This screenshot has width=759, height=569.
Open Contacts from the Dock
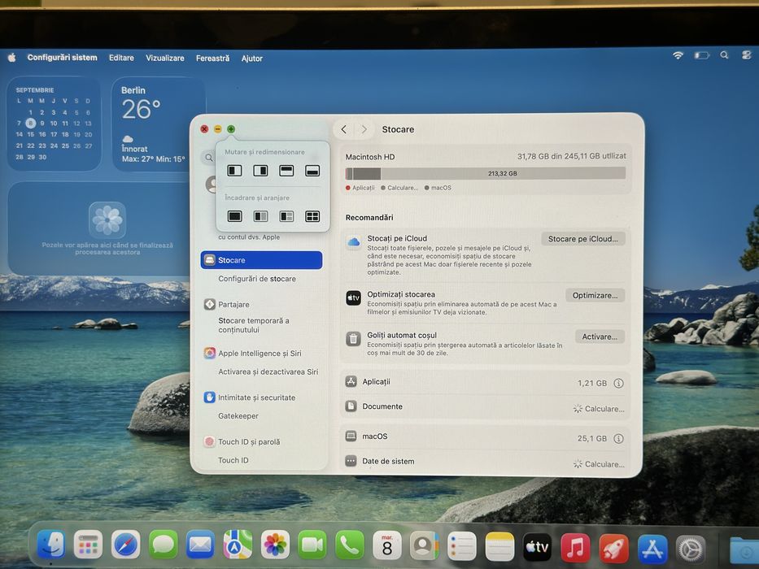[x=424, y=545]
